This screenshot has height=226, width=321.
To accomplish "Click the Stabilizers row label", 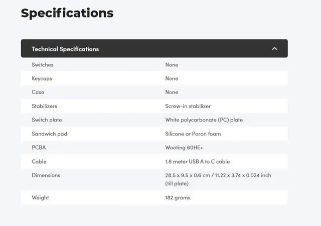I will click(44, 106).
